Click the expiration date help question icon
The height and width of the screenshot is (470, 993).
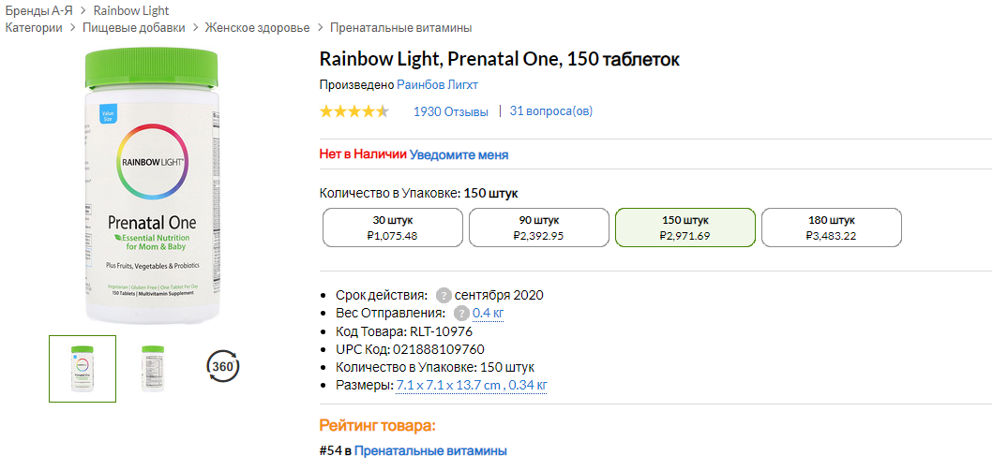tap(444, 295)
